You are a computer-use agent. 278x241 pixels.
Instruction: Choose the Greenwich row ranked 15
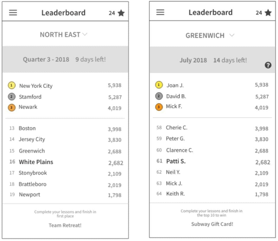click(x=66, y=151)
